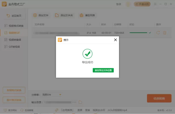The height and width of the screenshot is (114, 175).
Task: Click the outlined button above 图片格式转换
Action: tap(14, 90)
